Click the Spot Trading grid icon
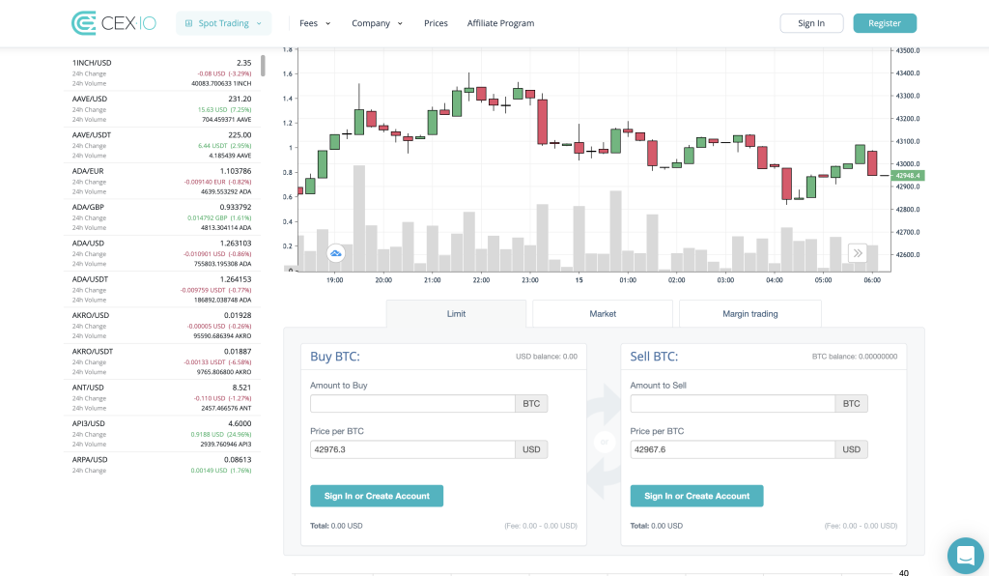 [188, 23]
